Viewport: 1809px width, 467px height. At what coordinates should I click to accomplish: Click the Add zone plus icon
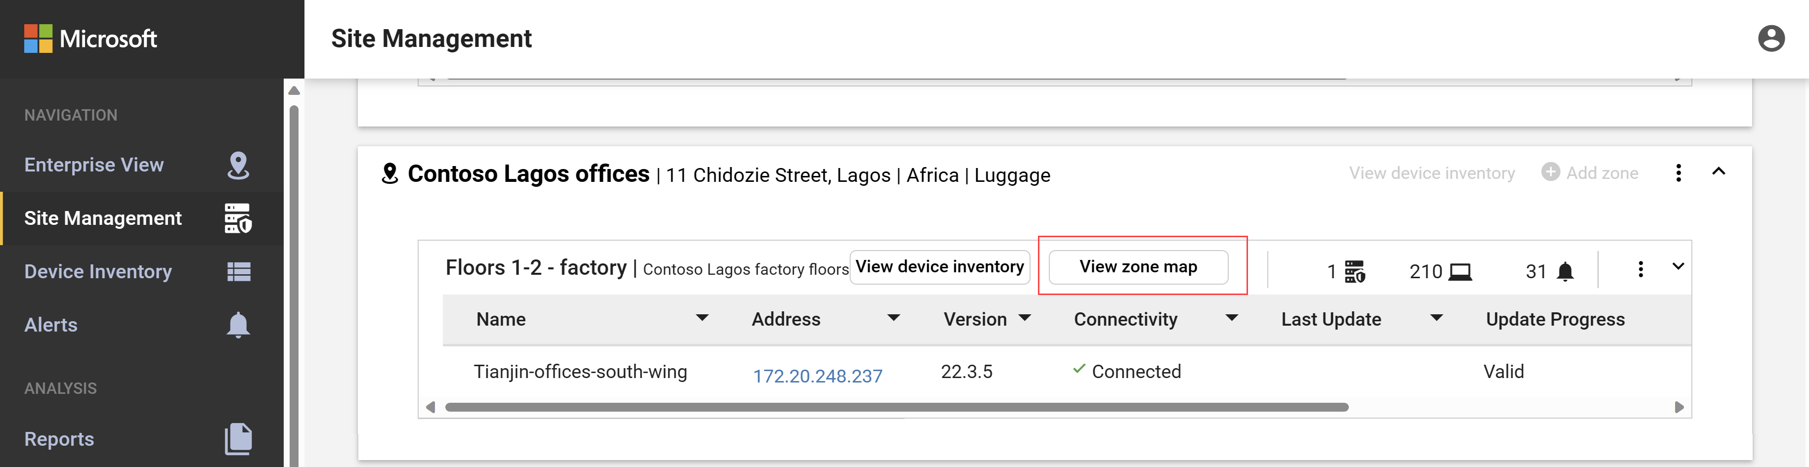1550,172
